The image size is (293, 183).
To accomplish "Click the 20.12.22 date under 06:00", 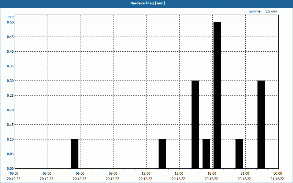I will click(x=79, y=179).
